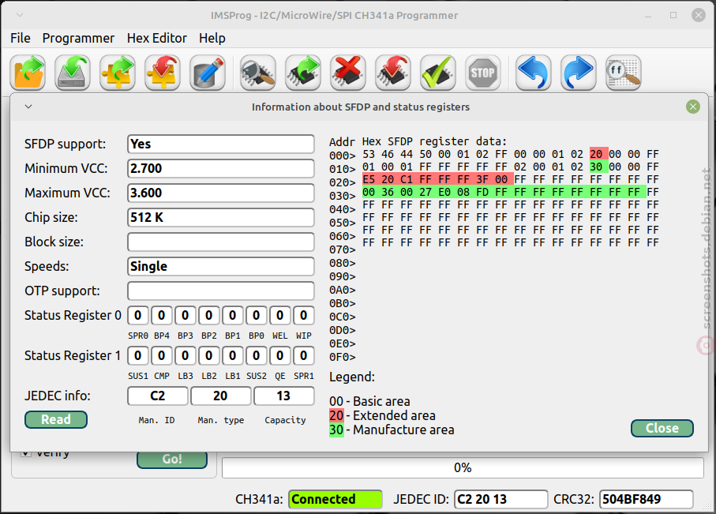Click the Read button

(56, 420)
